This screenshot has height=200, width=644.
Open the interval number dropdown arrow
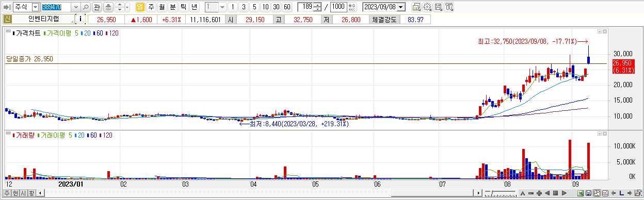[x=222, y=7]
